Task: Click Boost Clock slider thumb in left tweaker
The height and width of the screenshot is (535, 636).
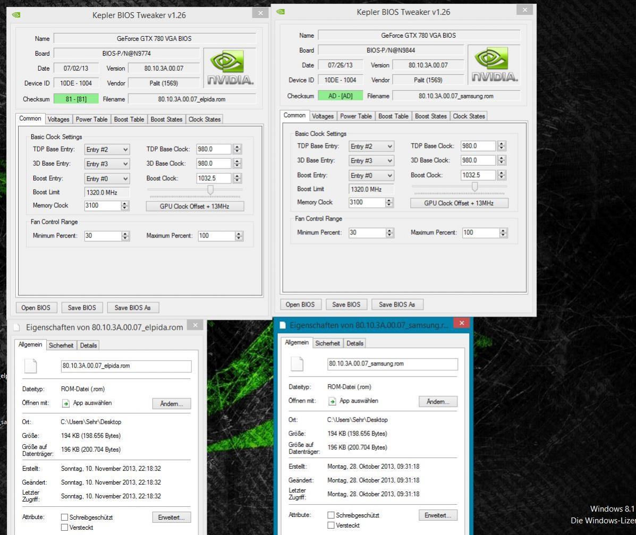Action: 210,190
